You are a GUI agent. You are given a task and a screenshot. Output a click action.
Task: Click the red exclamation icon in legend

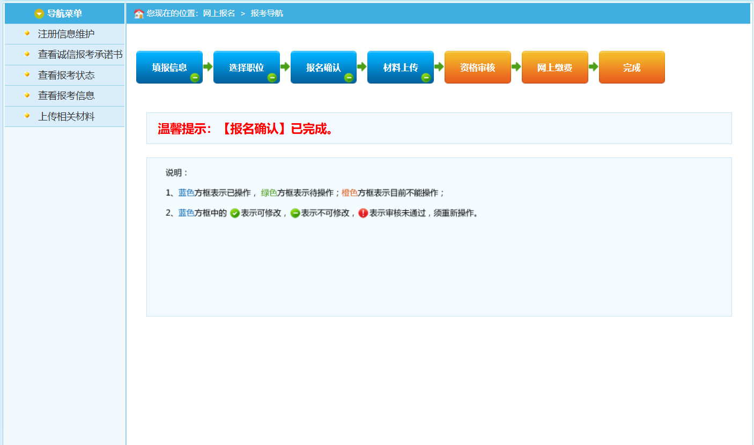pos(363,213)
